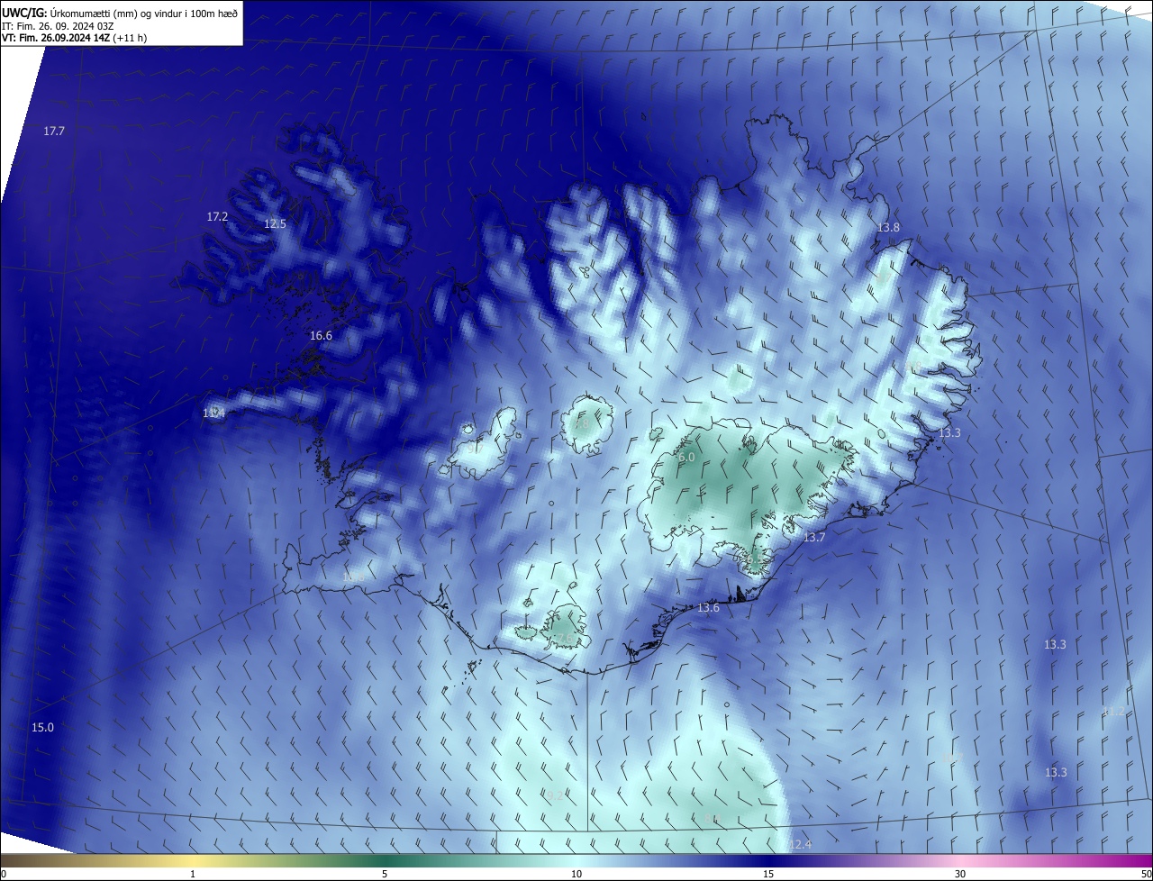This screenshot has width=1153, height=881.
Task: Click the 16.6 value label
Action: 321,336
